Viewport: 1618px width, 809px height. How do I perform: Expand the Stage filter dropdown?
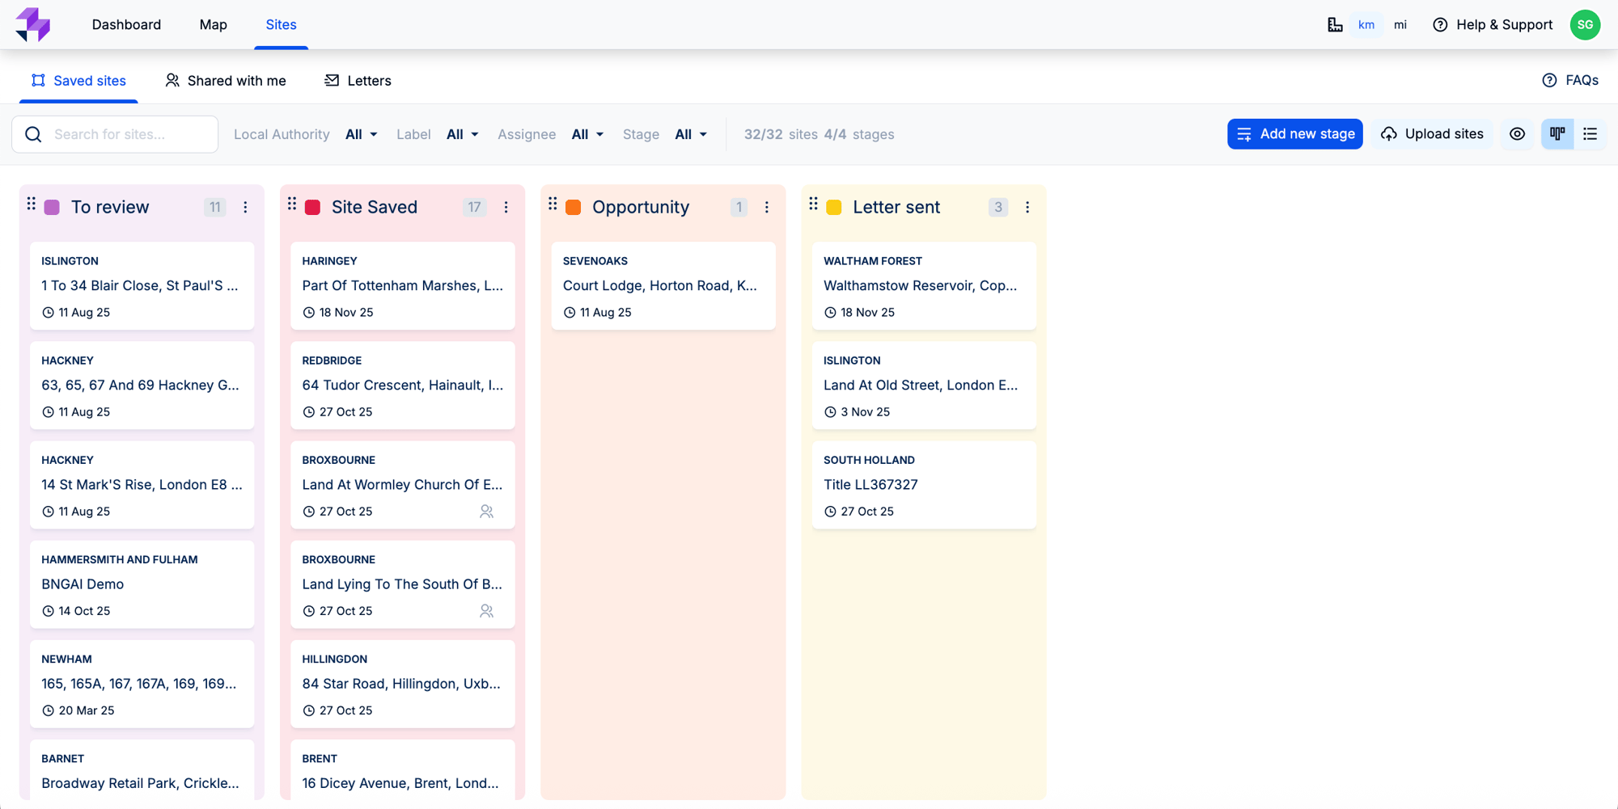(x=691, y=134)
